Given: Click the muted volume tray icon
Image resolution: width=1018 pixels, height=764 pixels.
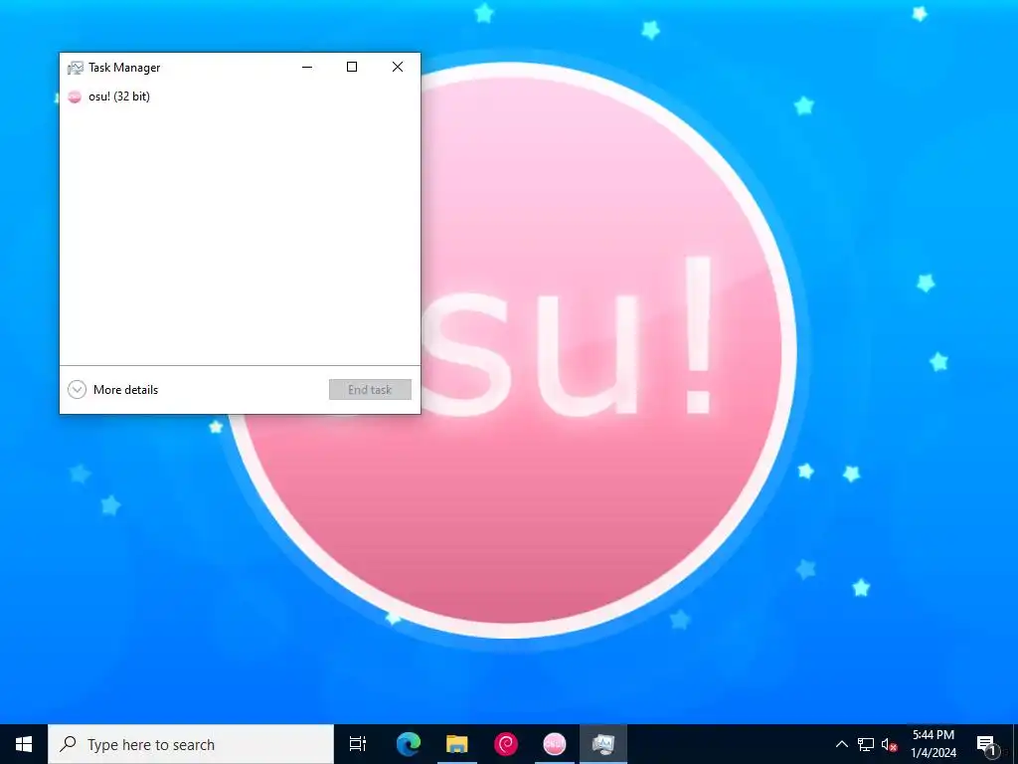Looking at the screenshot, I should (x=889, y=744).
